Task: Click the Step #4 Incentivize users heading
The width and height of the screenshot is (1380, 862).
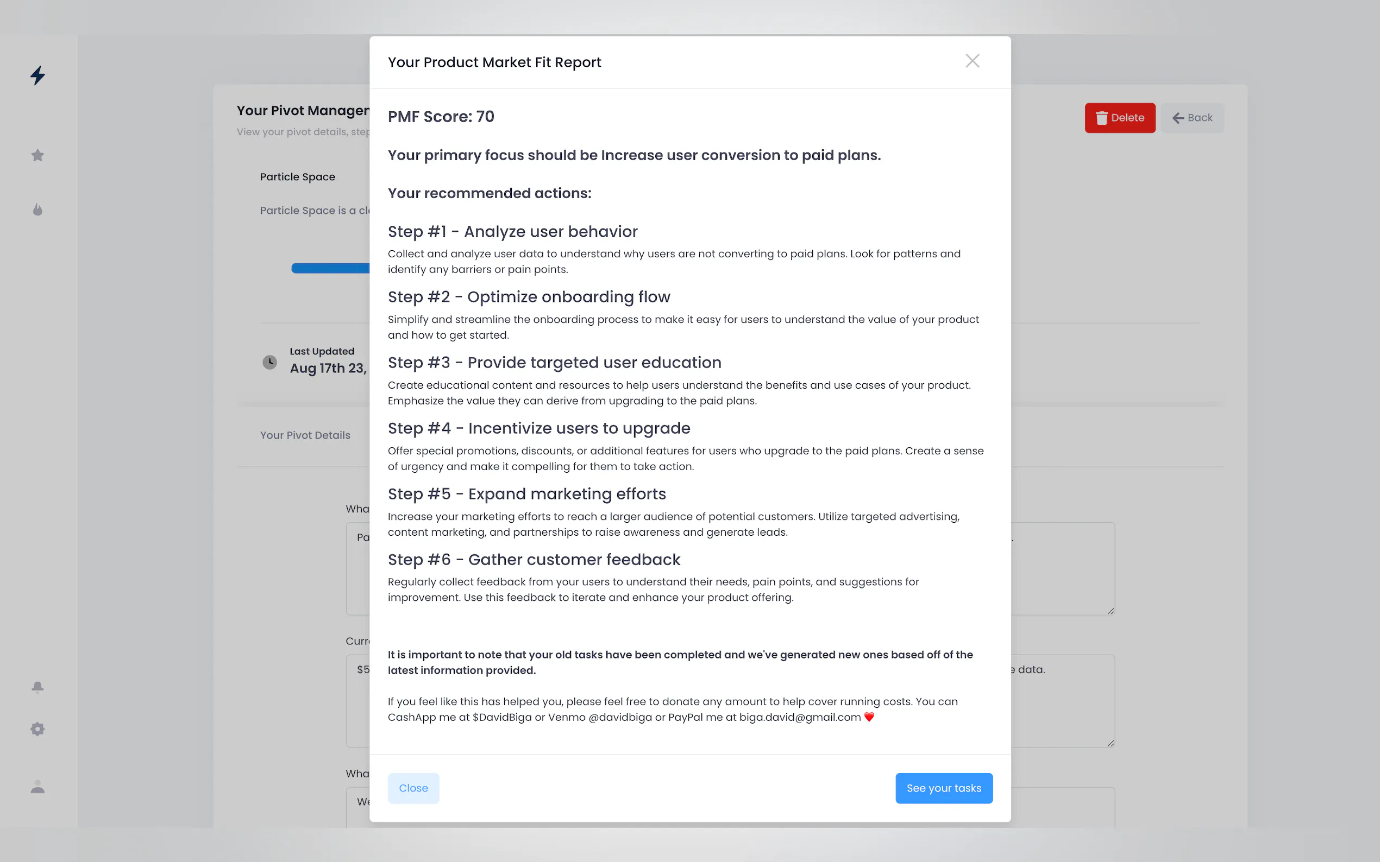Action: tap(538, 428)
